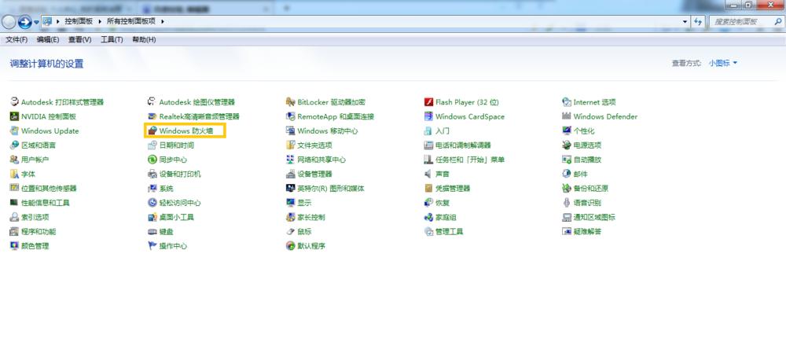Open the 管理工具 link
Image resolution: width=786 pixels, height=353 pixels.
pyautogui.click(x=449, y=232)
